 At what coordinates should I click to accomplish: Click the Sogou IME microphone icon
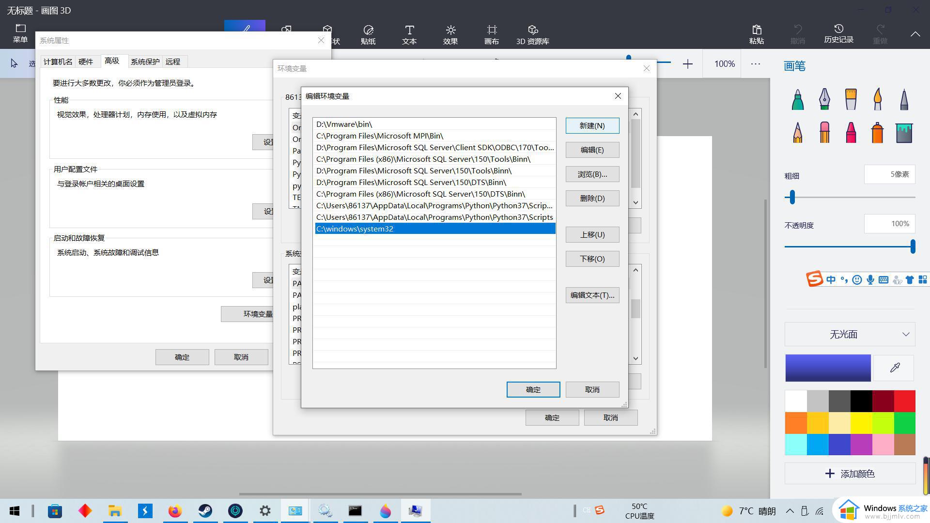coord(870,279)
